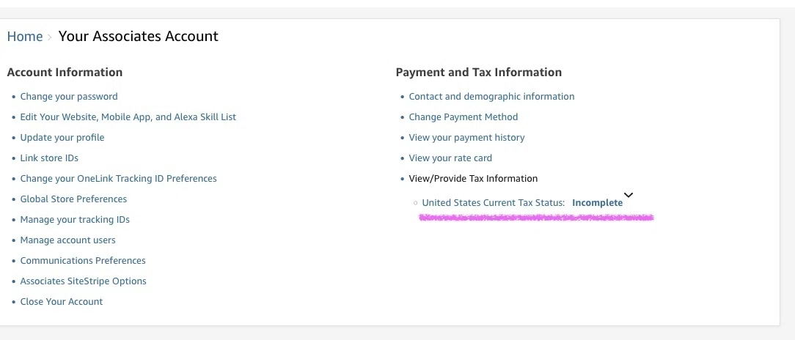
Task: Open the Incomplete tax status link
Action: (x=597, y=203)
